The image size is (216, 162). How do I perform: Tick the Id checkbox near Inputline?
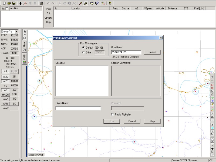tap(7, 9)
